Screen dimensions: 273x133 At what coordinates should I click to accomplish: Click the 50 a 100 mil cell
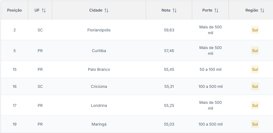210,69
